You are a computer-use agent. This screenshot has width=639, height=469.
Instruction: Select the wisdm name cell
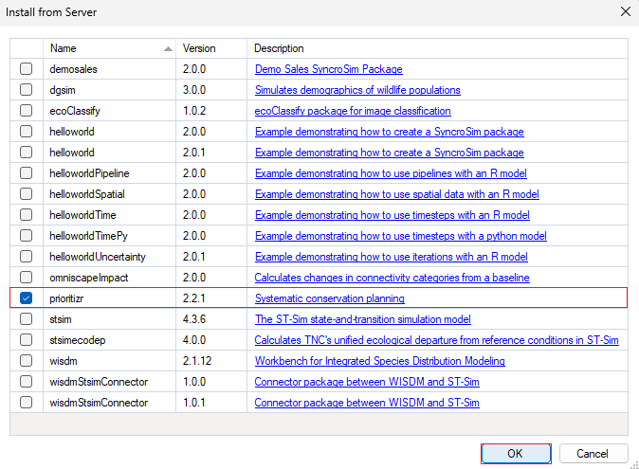109,361
